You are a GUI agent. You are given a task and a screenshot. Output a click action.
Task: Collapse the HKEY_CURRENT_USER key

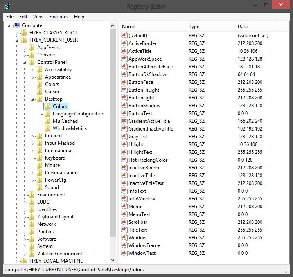(17, 41)
